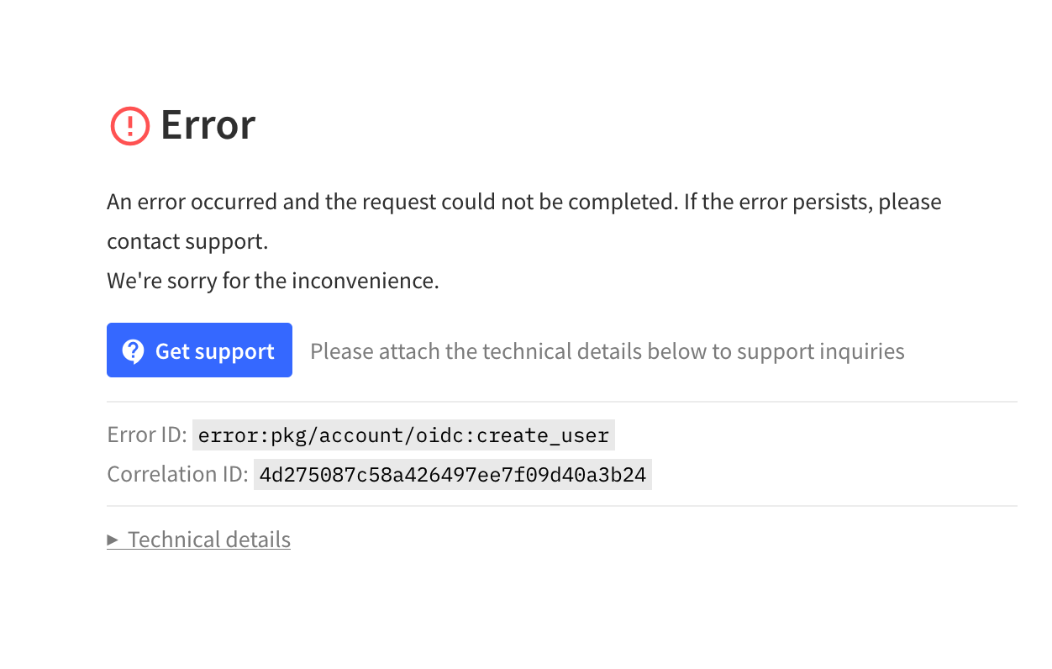1052x669 pixels.
Task: Click the "Please attach the technical details" hint
Action: point(608,350)
